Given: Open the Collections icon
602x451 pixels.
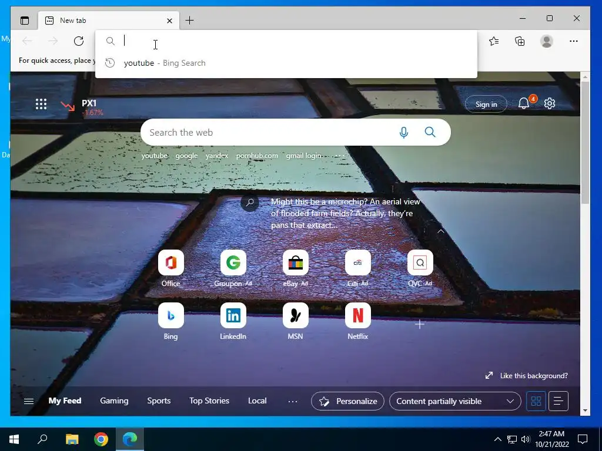Looking at the screenshot, I should point(520,41).
